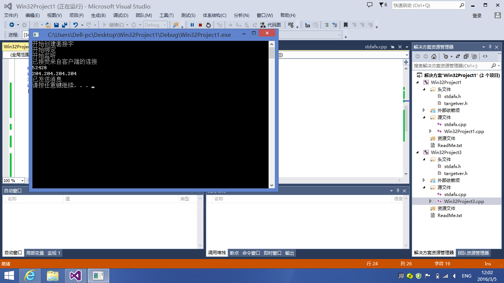Open the 工具(T) menu
Image resolution: width=504 pixels, height=283 pixels.
[x=166, y=15]
